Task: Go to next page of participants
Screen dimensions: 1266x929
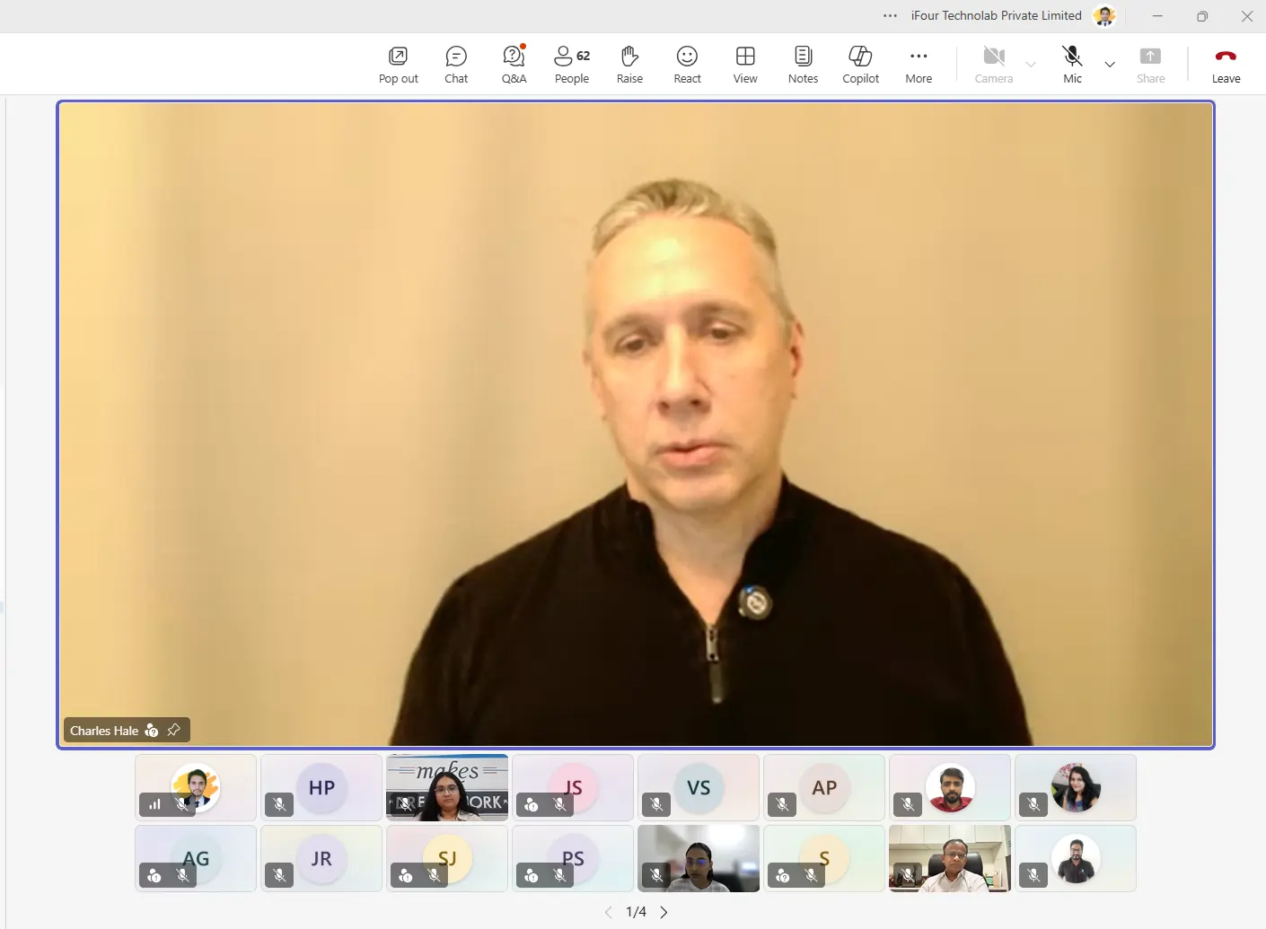Action: tap(664, 912)
